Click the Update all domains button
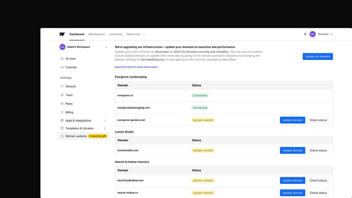Image resolution: width=352 pixels, height=198 pixels. (x=318, y=56)
